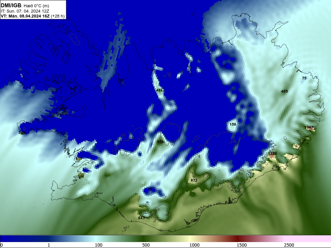
Task: Click the 1000 tick on the color scale
Action: tap(194, 245)
